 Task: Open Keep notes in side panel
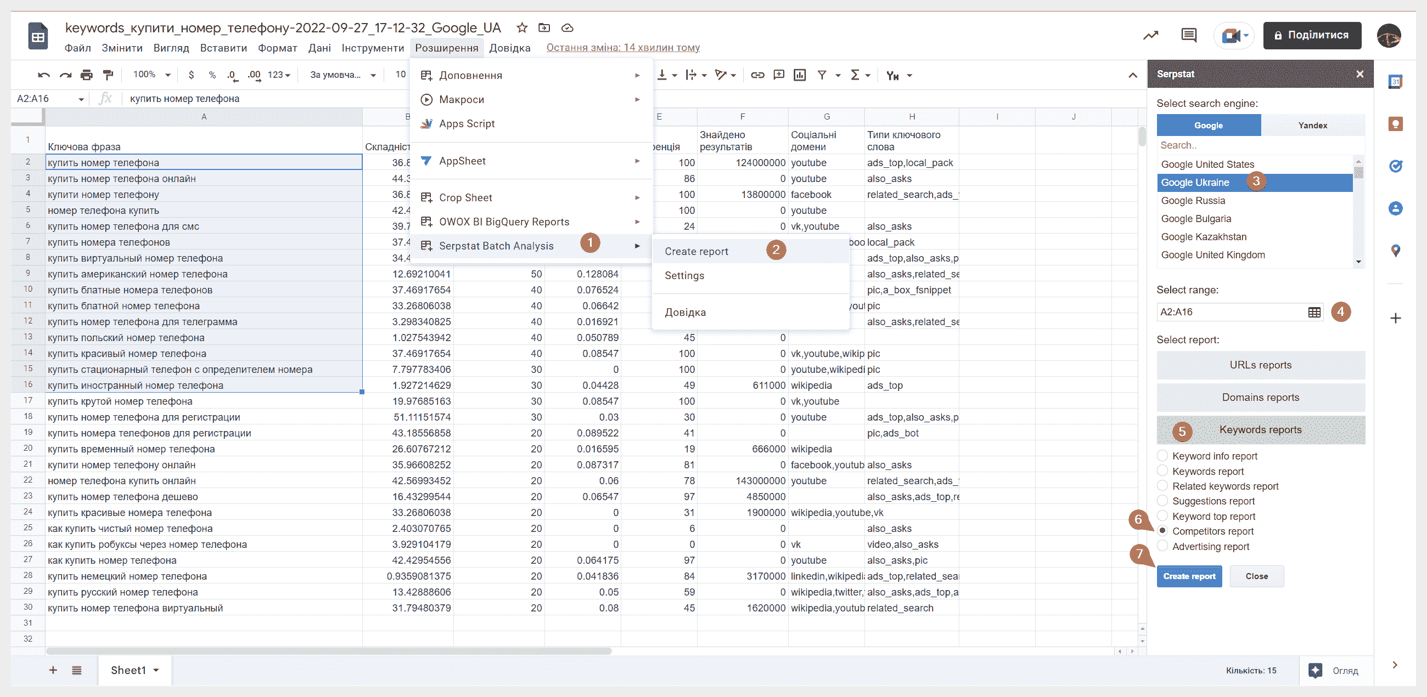(1395, 124)
